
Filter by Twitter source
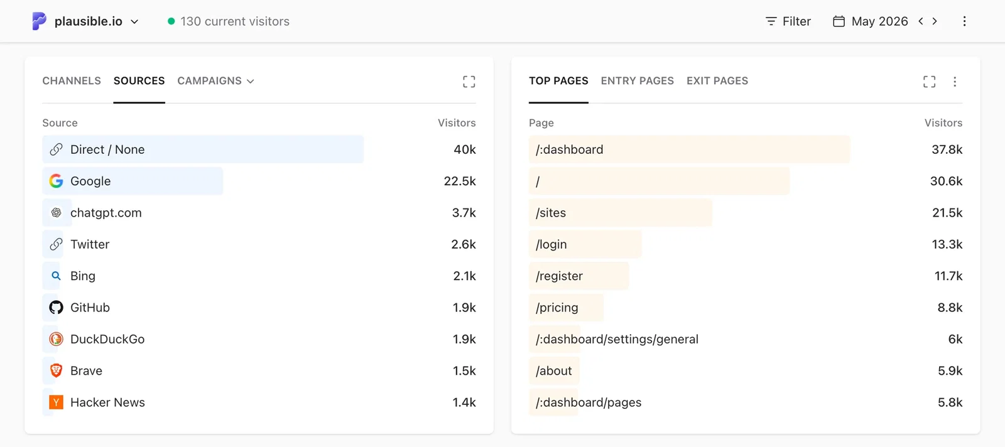(90, 244)
